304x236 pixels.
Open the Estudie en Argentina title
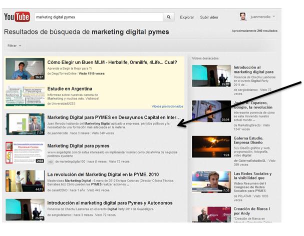point(70,88)
